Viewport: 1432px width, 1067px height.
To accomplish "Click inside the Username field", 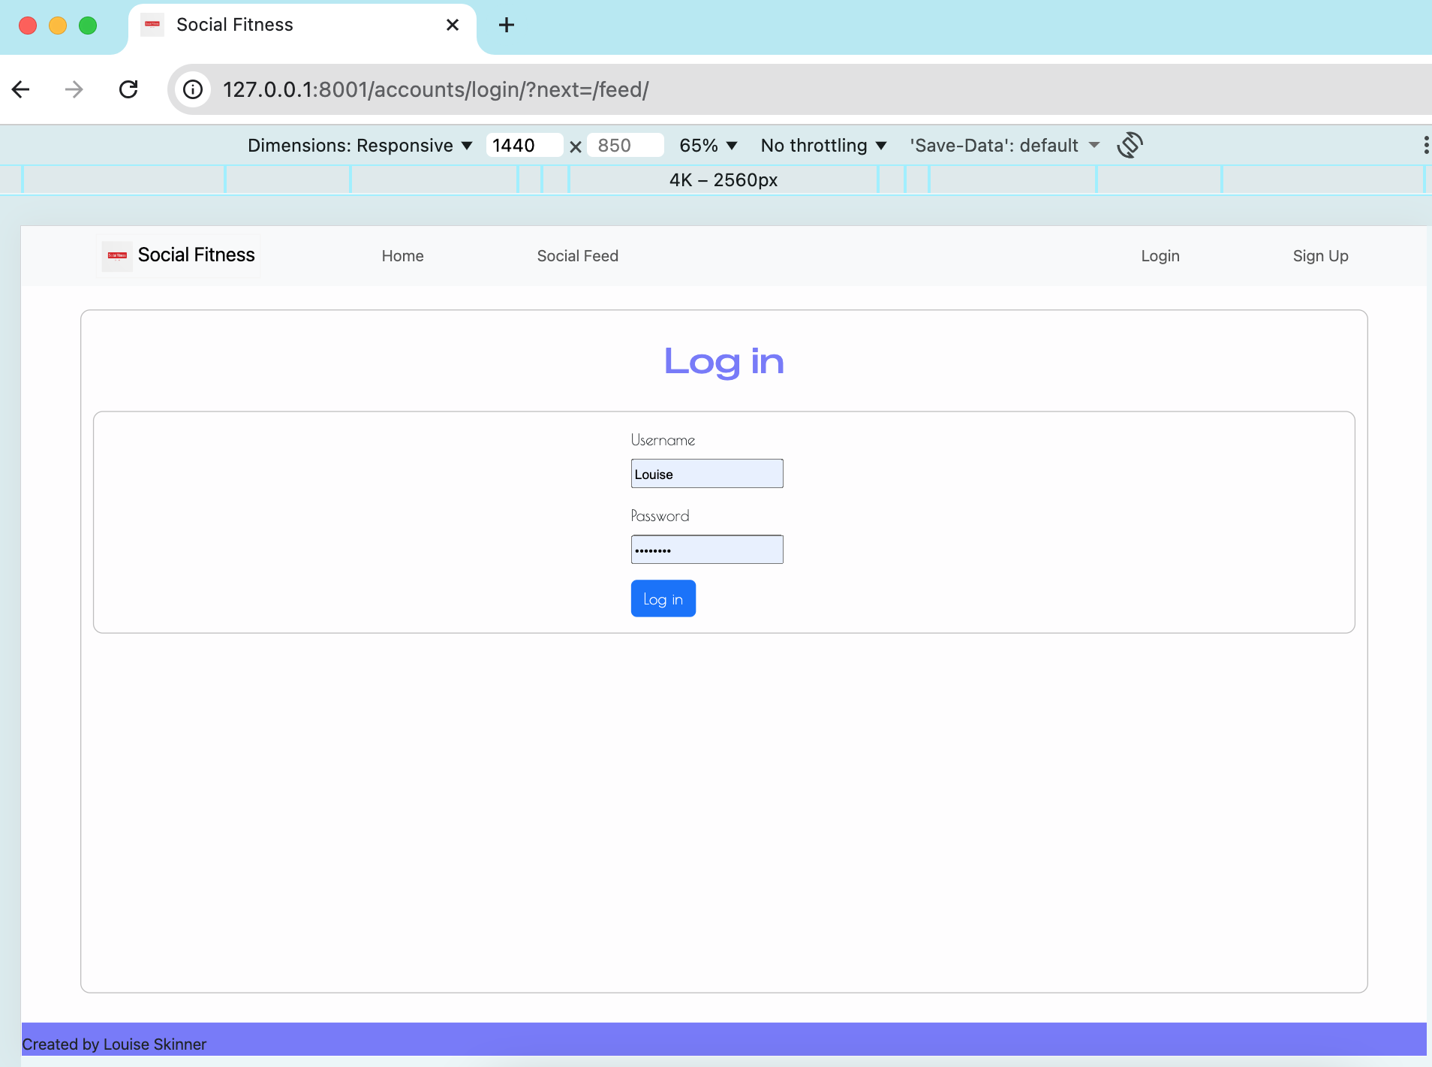I will tap(706, 473).
